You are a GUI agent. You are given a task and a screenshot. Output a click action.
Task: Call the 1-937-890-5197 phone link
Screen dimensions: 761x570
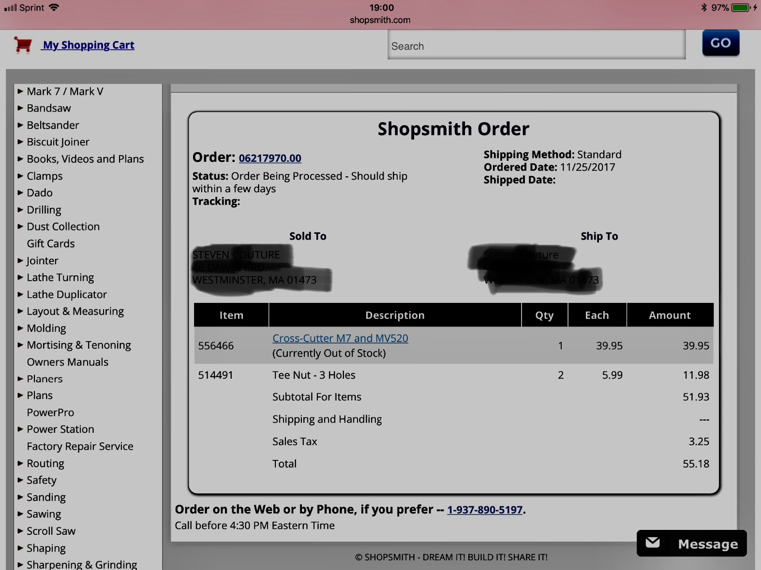point(485,510)
